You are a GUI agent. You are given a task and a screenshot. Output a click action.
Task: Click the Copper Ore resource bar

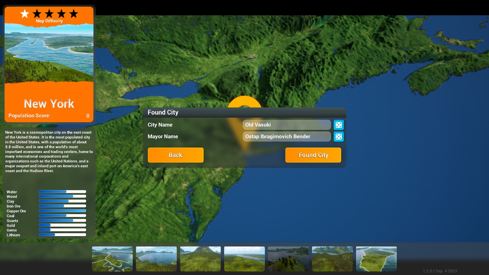point(62,211)
